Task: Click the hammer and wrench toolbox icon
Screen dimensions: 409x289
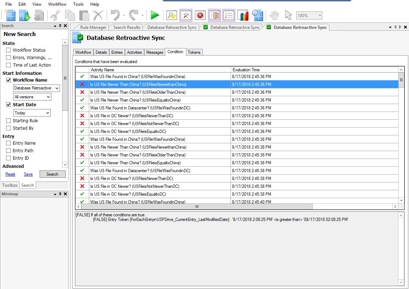Action: [186, 15]
